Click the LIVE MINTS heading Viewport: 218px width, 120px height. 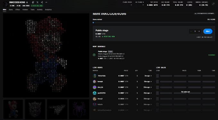(98, 67)
